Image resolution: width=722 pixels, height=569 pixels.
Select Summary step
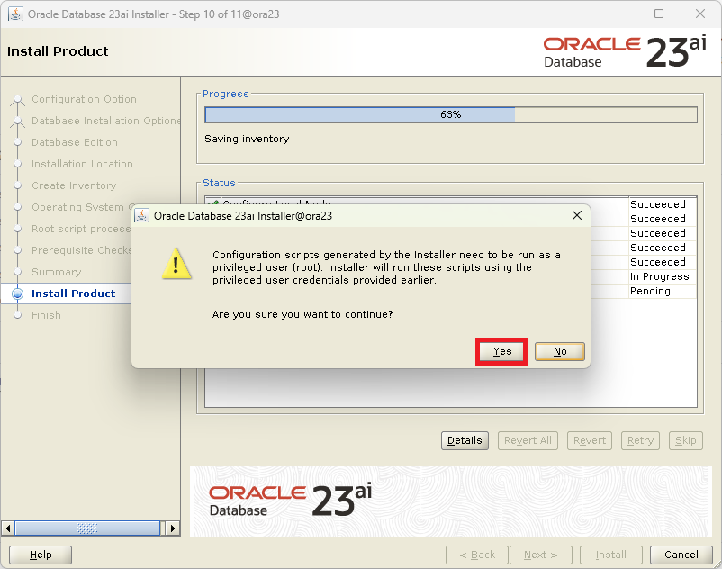point(56,272)
